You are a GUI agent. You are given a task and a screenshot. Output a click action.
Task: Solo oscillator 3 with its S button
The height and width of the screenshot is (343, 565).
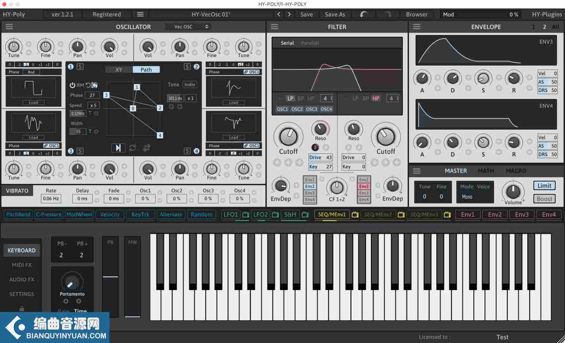[80, 151]
